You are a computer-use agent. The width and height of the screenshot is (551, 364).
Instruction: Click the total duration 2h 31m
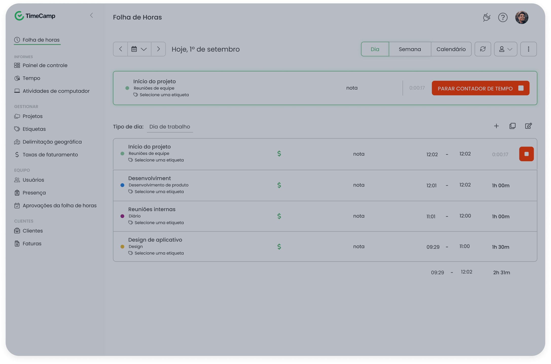[502, 273]
